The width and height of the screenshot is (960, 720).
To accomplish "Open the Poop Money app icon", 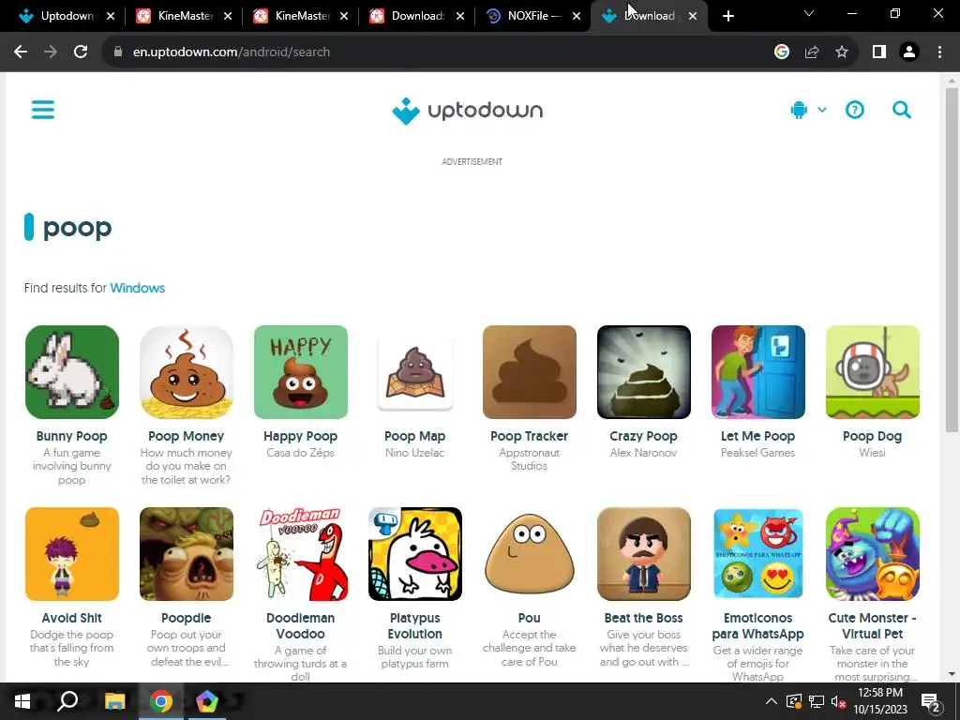I will (x=187, y=372).
